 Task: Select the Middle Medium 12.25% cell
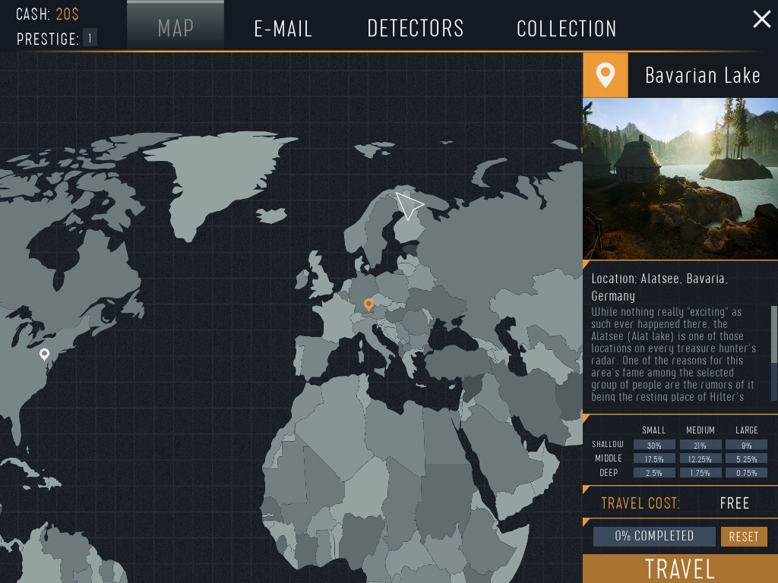[700, 459]
